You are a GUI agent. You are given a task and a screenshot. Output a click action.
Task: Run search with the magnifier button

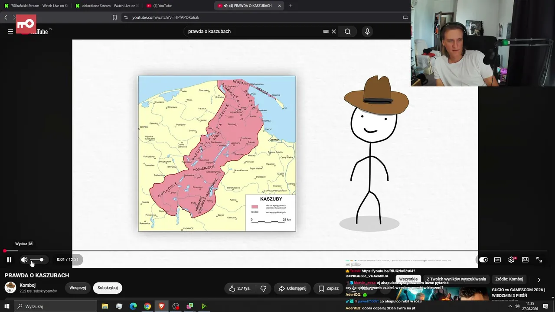pos(348,32)
